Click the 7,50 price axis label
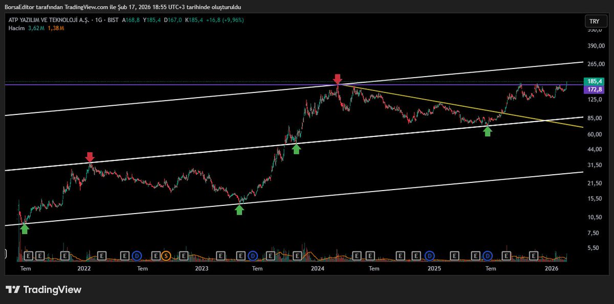The height and width of the screenshot is (304, 614). pyautogui.click(x=594, y=233)
